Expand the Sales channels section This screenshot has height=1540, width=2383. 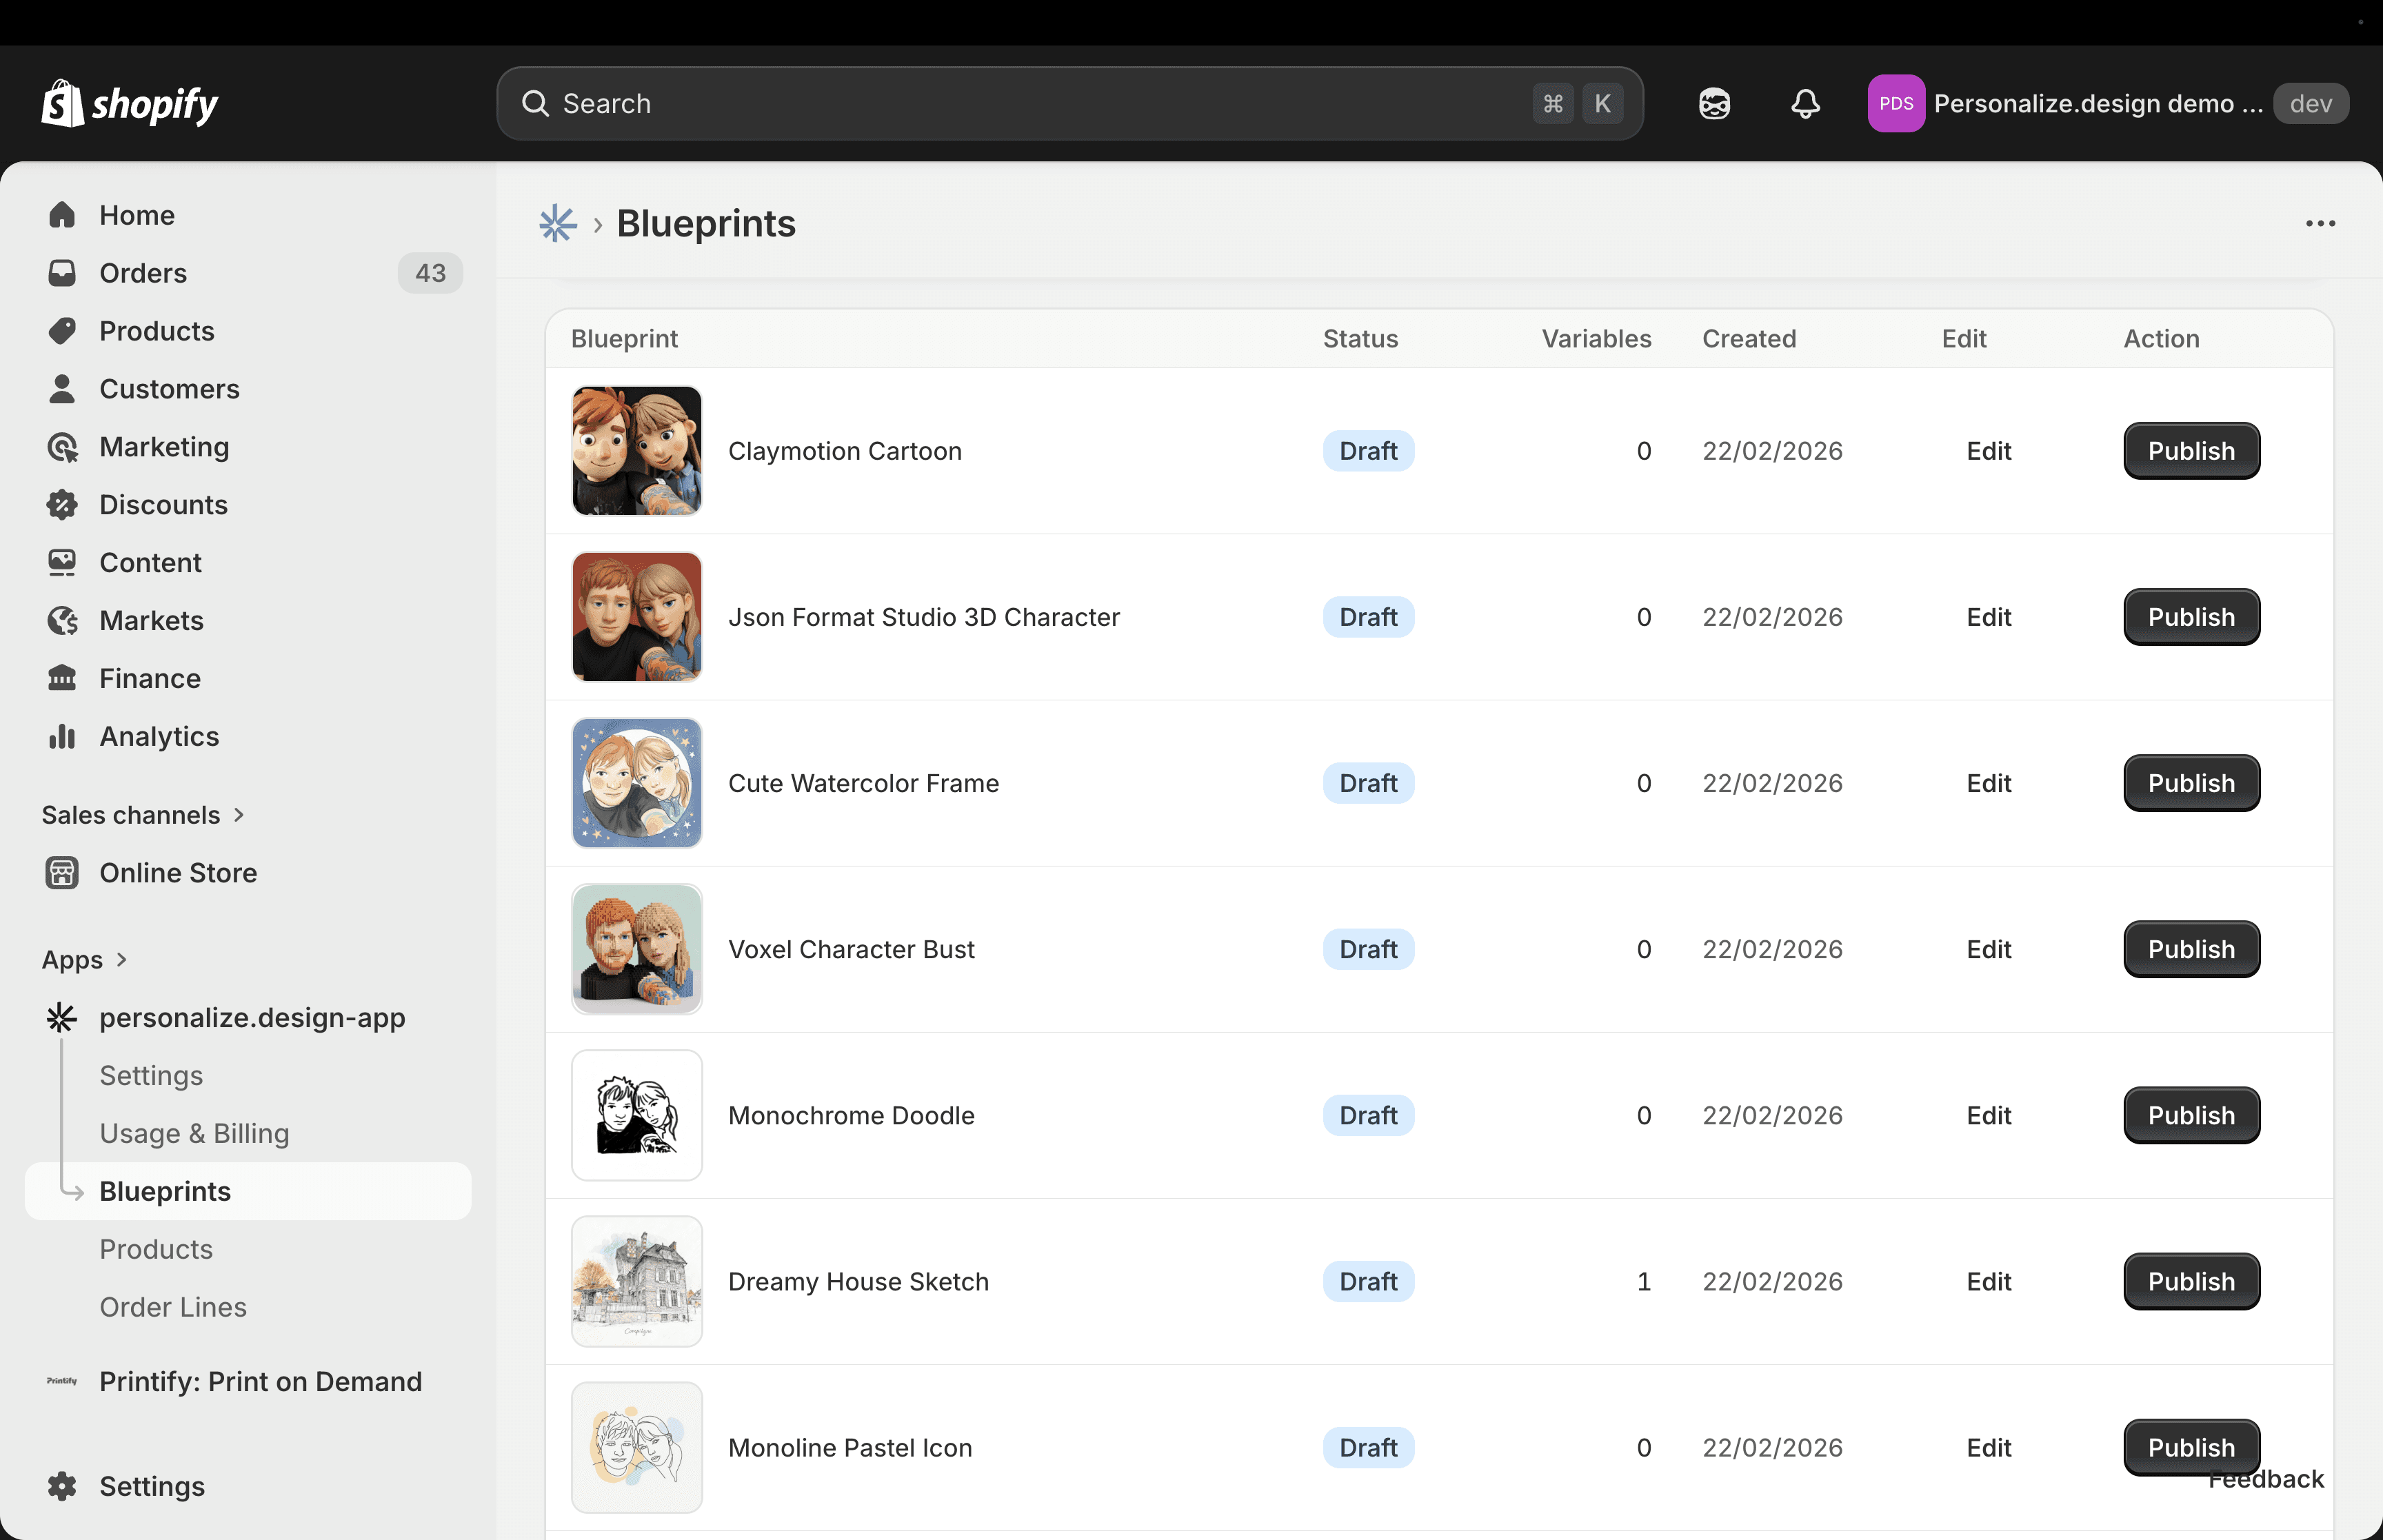click(x=239, y=814)
